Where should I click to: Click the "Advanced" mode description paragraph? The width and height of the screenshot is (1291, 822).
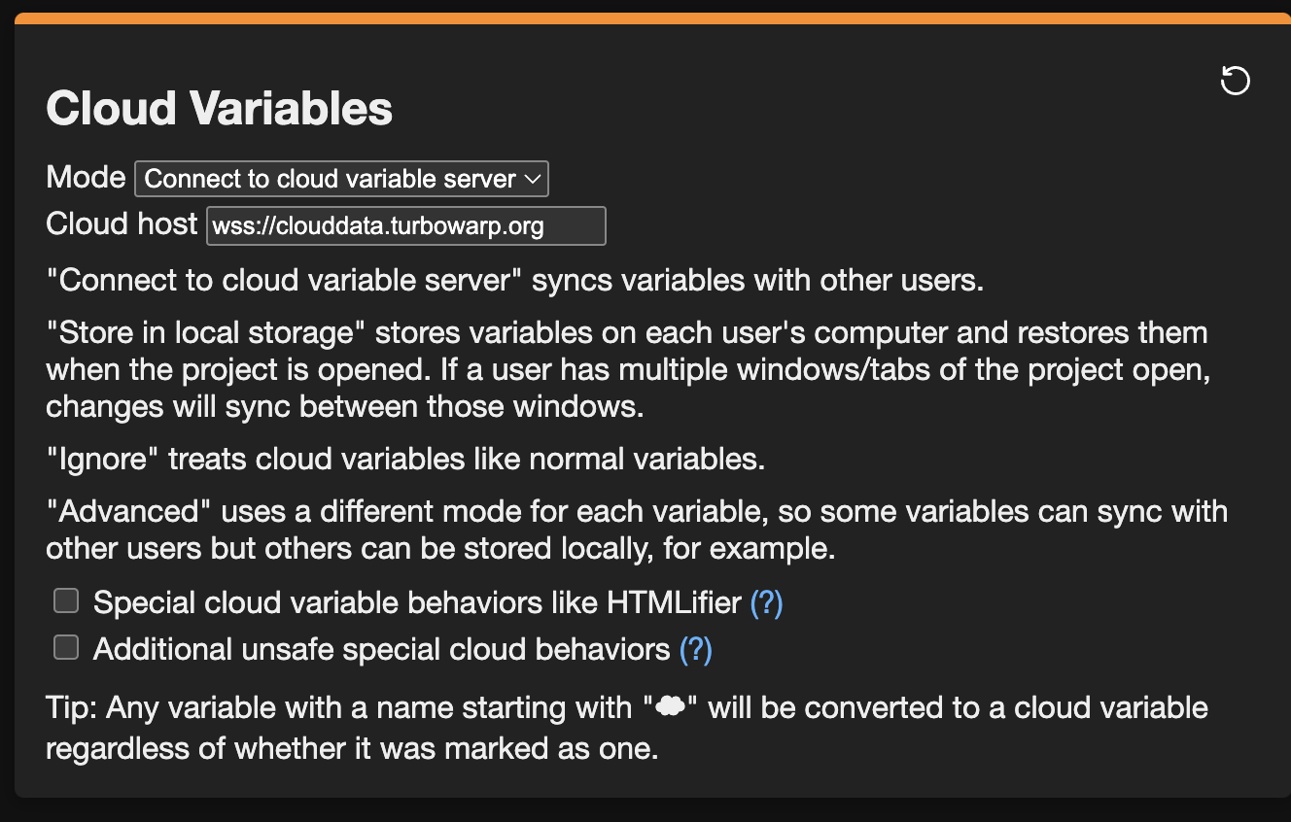(x=637, y=530)
